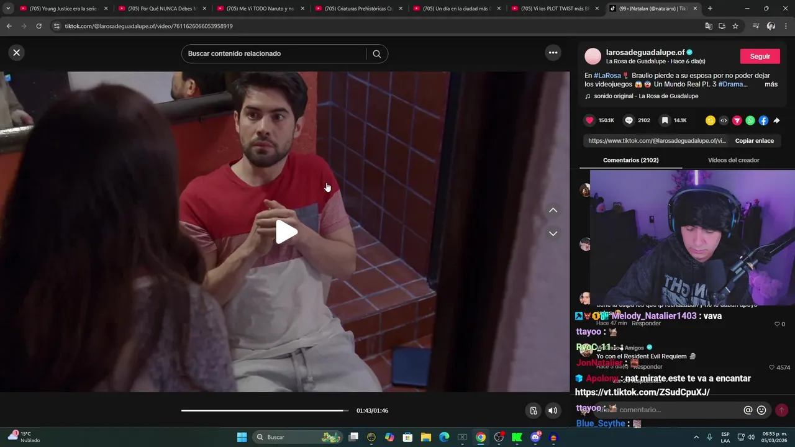Open File Explorer from the taskbar

click(426, 437)
